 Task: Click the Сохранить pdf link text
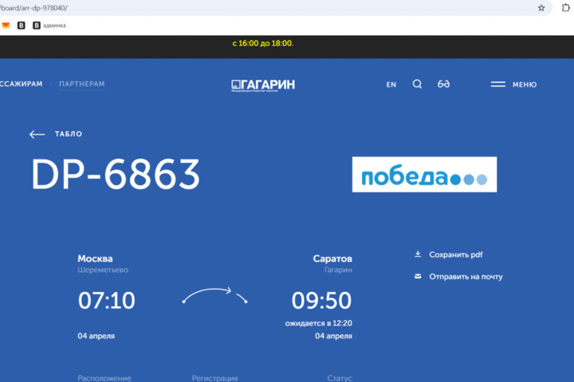point(456,255)
